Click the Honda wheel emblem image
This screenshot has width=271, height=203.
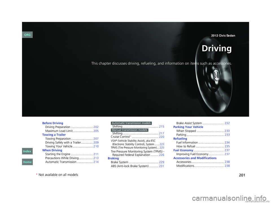coord(216,75)
